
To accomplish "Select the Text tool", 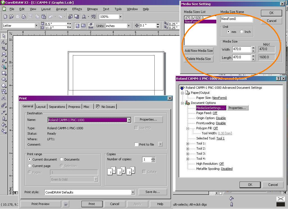I will [4, 98].
